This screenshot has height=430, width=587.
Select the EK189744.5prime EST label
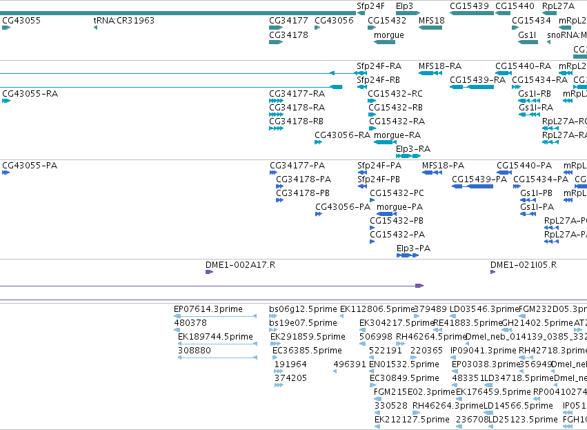point(215,337)
